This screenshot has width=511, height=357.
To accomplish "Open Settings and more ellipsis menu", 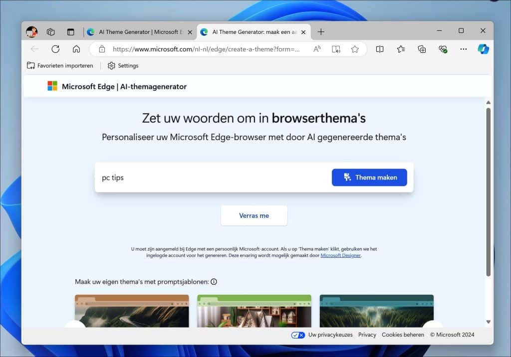I will (464, 49).
